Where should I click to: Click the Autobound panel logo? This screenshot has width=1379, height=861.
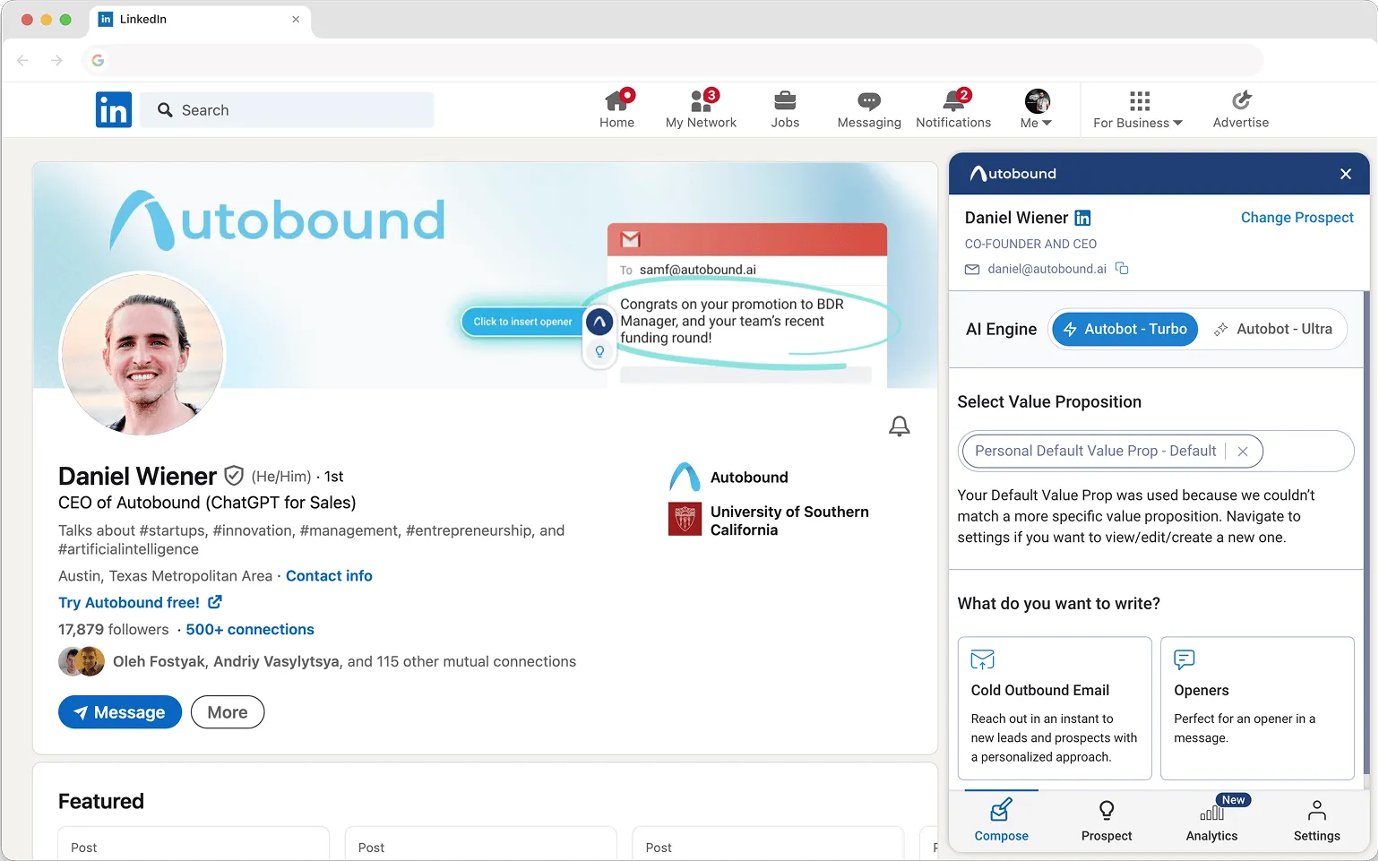coord(1013,174)
